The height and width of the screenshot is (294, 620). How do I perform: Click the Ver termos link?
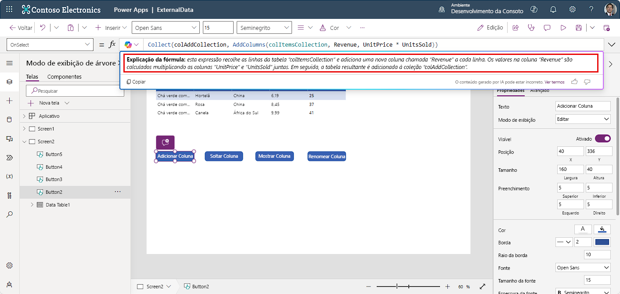point(554,82)
